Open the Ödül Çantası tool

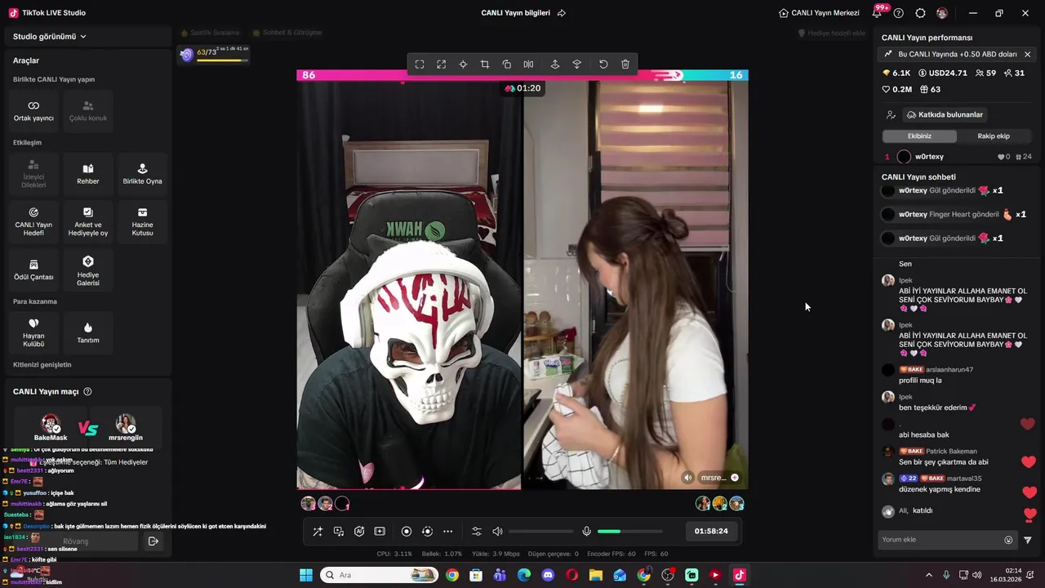click(x=33, y=270)
